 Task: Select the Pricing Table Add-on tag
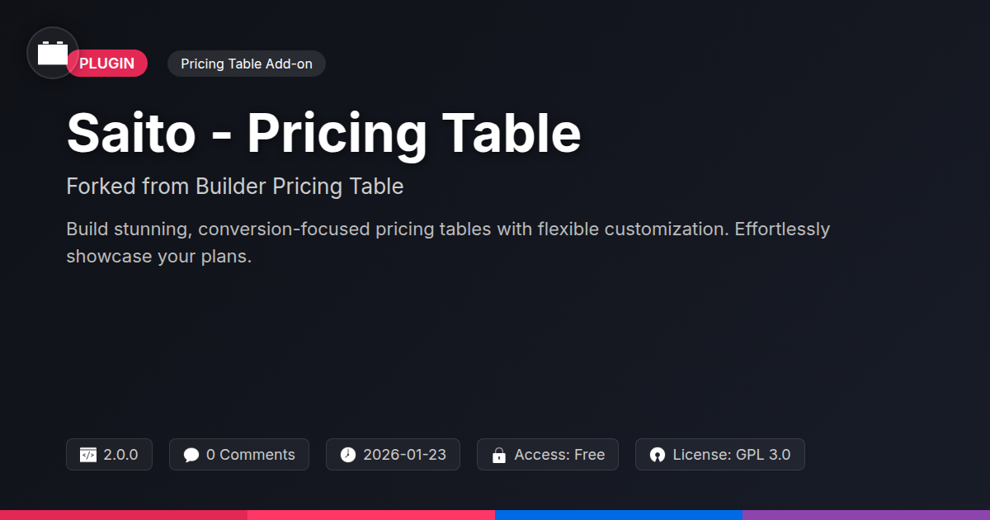246,64
